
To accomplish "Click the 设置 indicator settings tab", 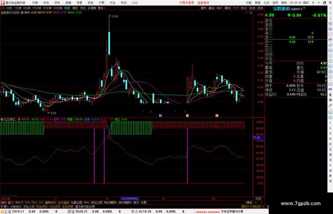I will tap(144, 203).
